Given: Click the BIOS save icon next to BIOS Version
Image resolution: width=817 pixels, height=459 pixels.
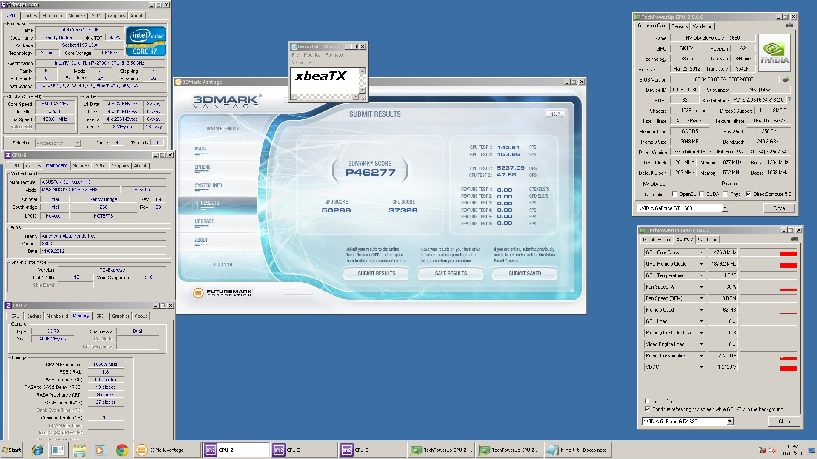Looking at the screenshot, I should coord(786,79).
